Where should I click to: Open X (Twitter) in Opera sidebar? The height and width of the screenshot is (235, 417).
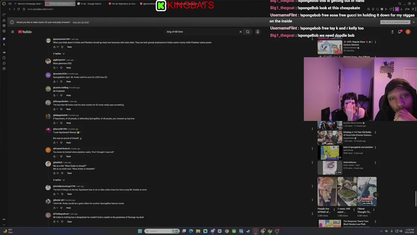(4, 44)
